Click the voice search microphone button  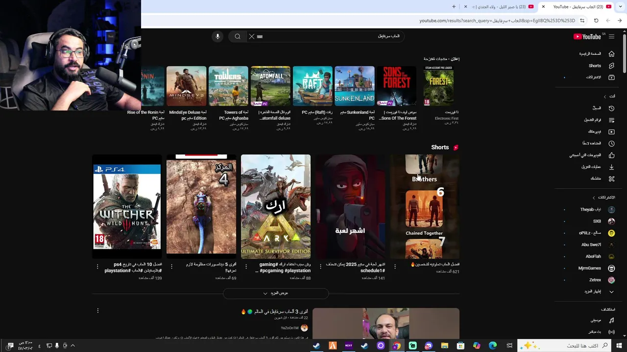coord(217,36)
